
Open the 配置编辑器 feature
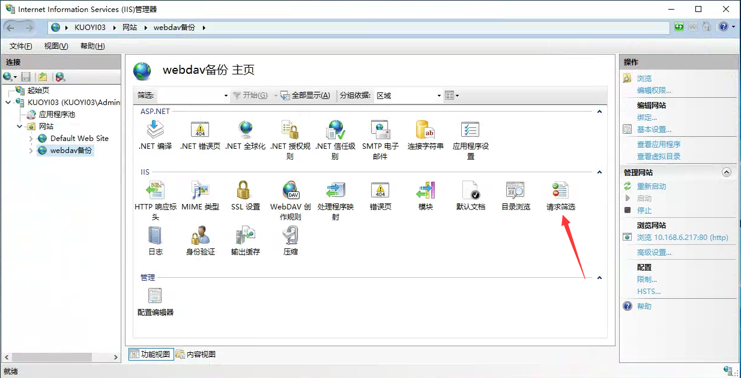155,301
